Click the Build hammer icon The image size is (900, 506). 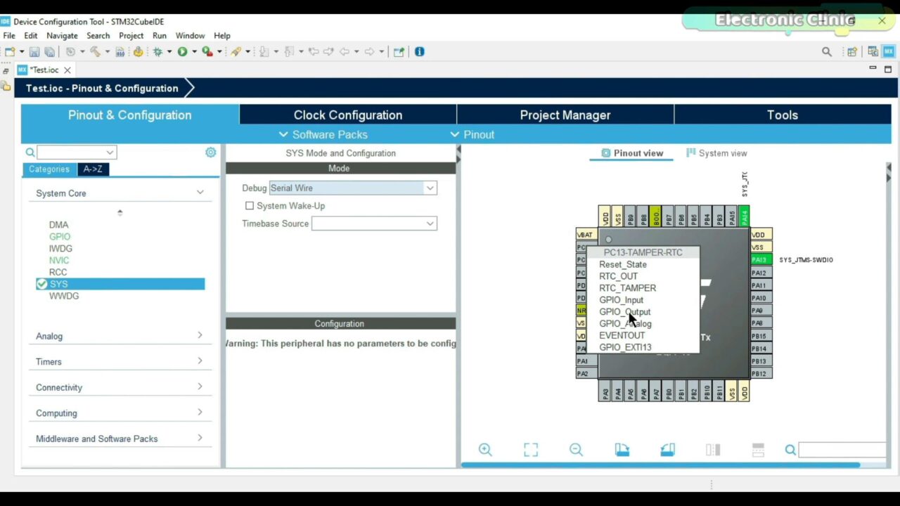coord(94,52)
